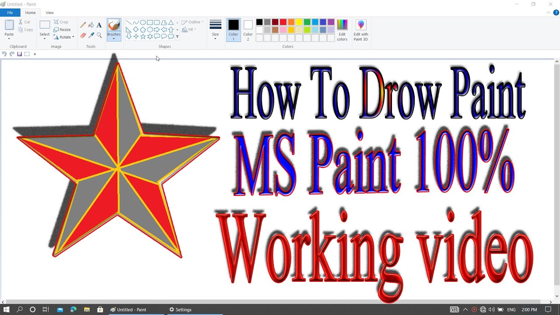Expand the Shapes gallery more arrow
The height and width of the screenshot is (315, 560).
click(177, 37)
